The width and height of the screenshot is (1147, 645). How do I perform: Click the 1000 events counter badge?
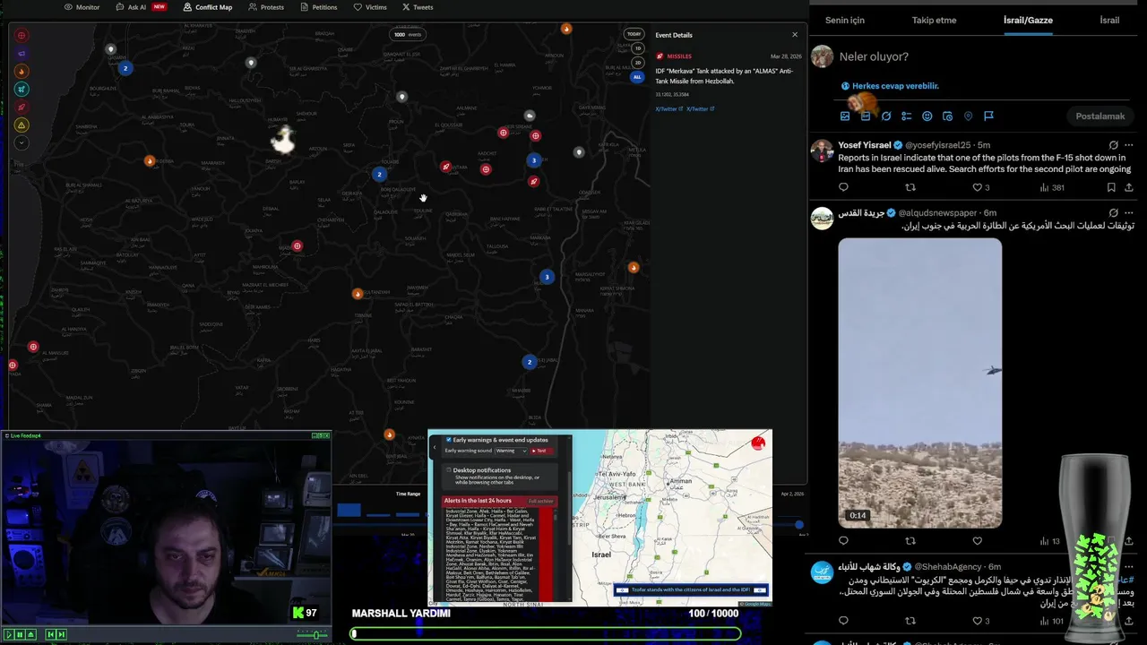coord(407,35)
